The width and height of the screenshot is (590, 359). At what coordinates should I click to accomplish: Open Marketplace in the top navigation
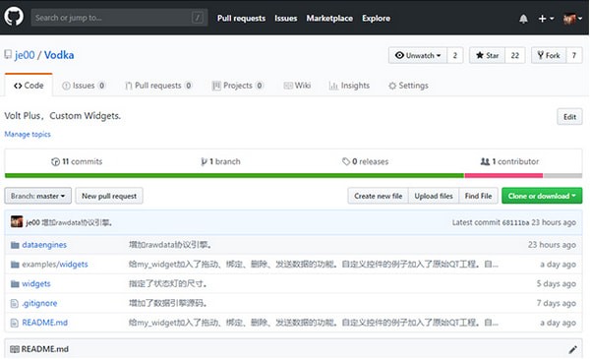(329, 18)
